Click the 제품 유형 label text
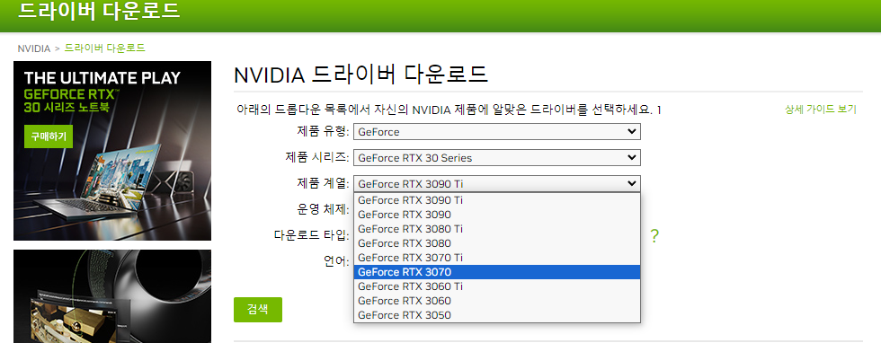The height and width of the screenshot is (343, 881). point(323,132)
